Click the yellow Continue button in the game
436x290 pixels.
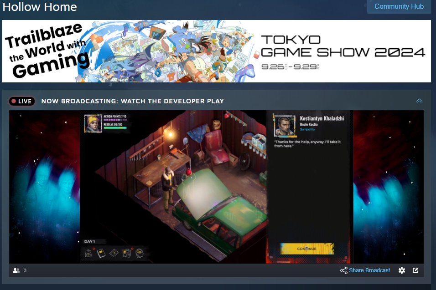[306, 249]
